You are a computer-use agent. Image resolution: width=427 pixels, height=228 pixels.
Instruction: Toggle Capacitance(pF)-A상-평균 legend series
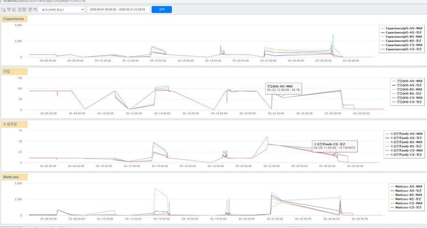click(x=402, y=32)
